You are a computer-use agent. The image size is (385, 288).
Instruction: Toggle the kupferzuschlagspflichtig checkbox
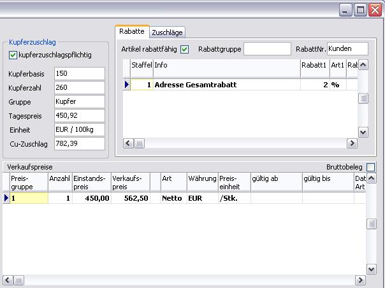pyautogui.click(x=13, y=55)
